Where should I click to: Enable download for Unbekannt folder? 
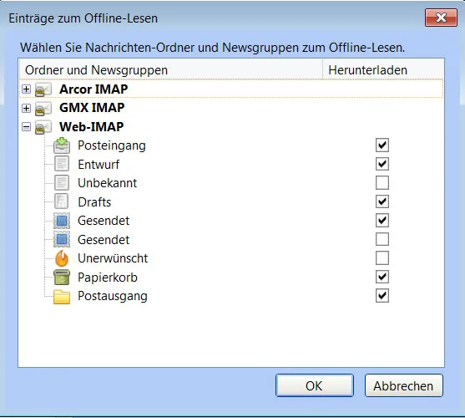[382, 182]
